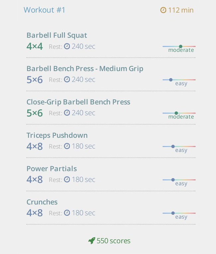Click the rocket icon next to 550 scores
The height and width of the screenshot is (254, 216).
92,241
